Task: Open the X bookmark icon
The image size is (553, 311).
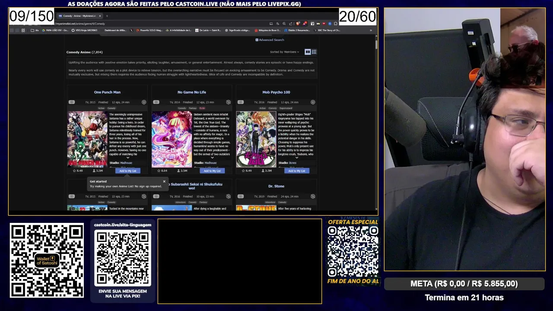Action: [x=131, y=30]
